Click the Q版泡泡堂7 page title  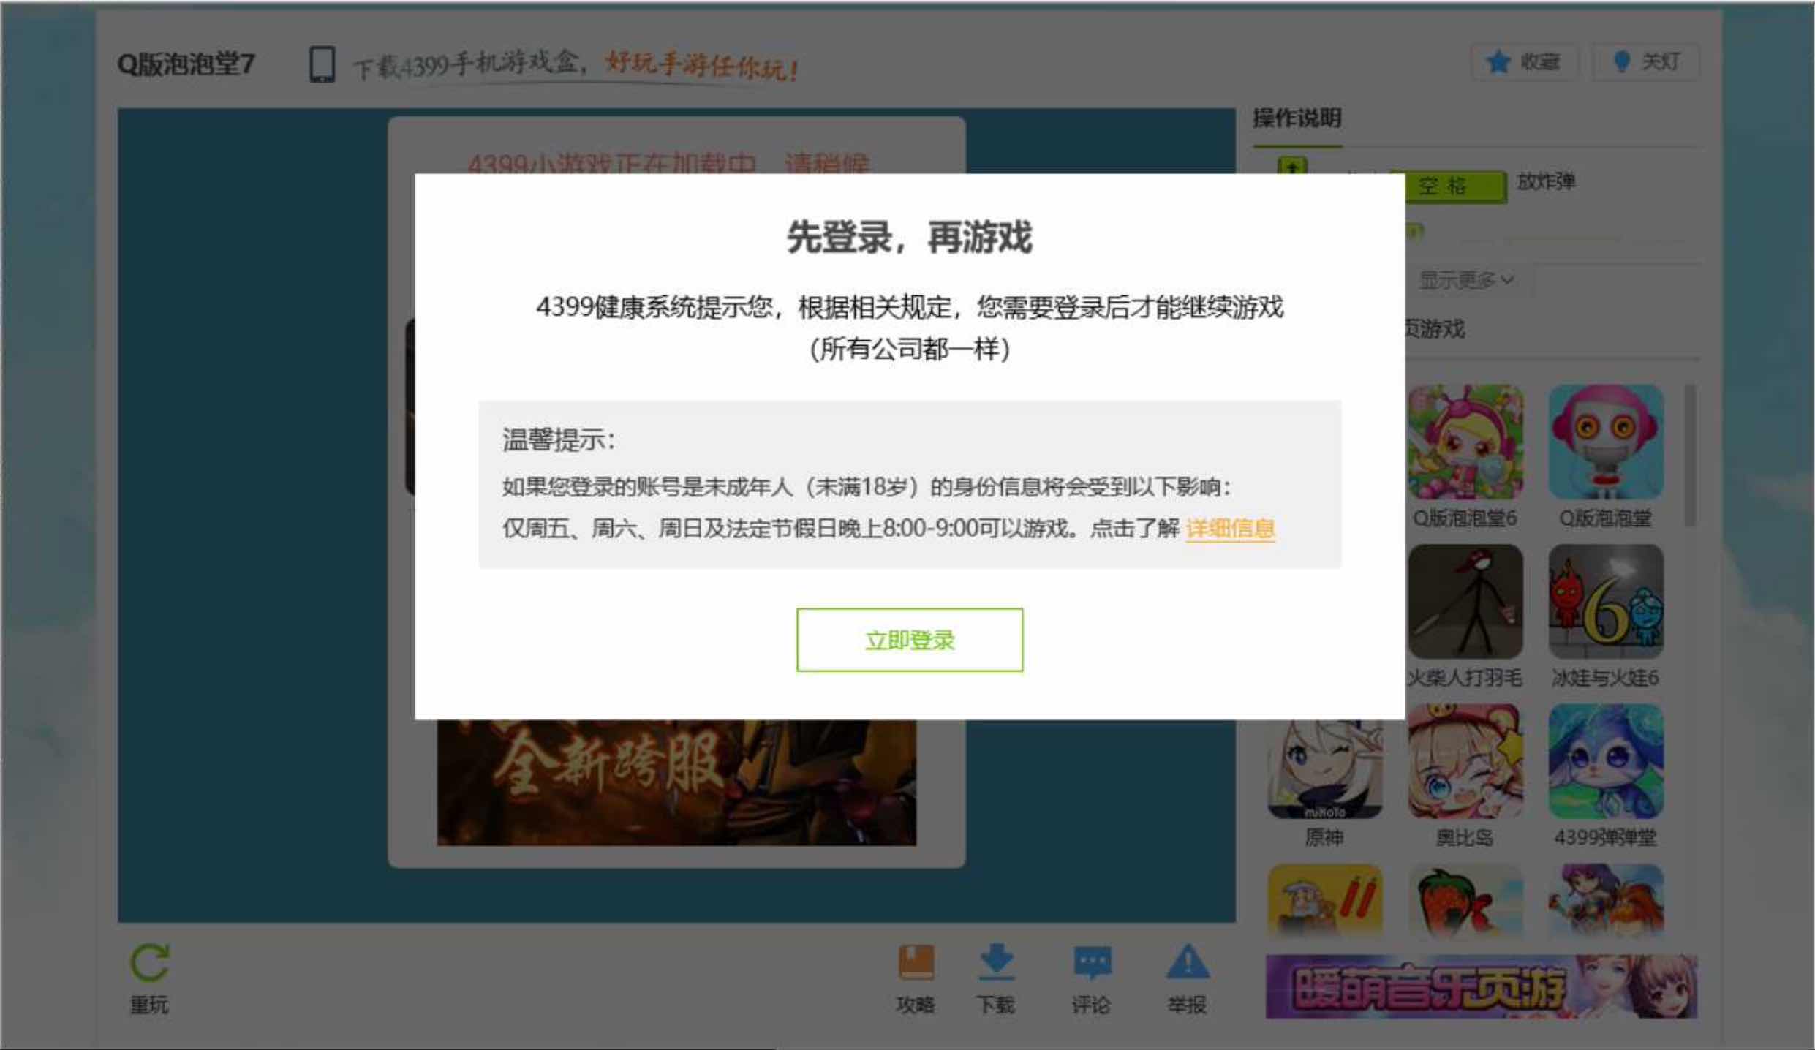(x=186, y=64)
